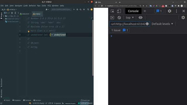This screenshot has height=105, width=187.
Task: Open the Edit menu
Action: [6, 6]
